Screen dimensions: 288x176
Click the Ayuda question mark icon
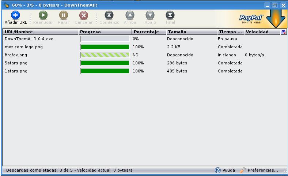coord(218,170)
